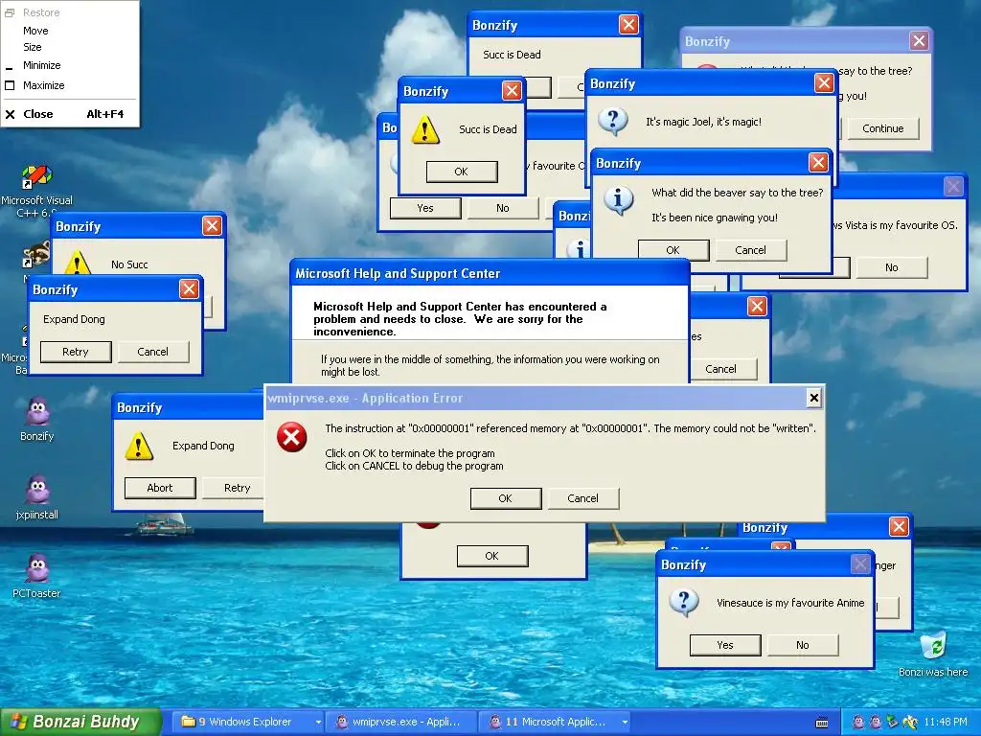Click Yes in dialog behind 'Succ is Dead' warning
The width and height of the screenshot is (981, 736).
pos(425,208)
